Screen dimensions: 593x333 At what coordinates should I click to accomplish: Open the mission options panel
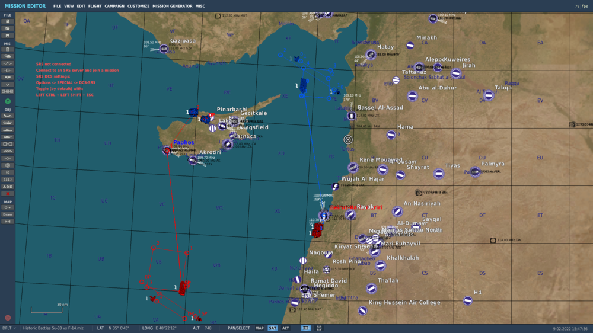(x=8, y=84)
